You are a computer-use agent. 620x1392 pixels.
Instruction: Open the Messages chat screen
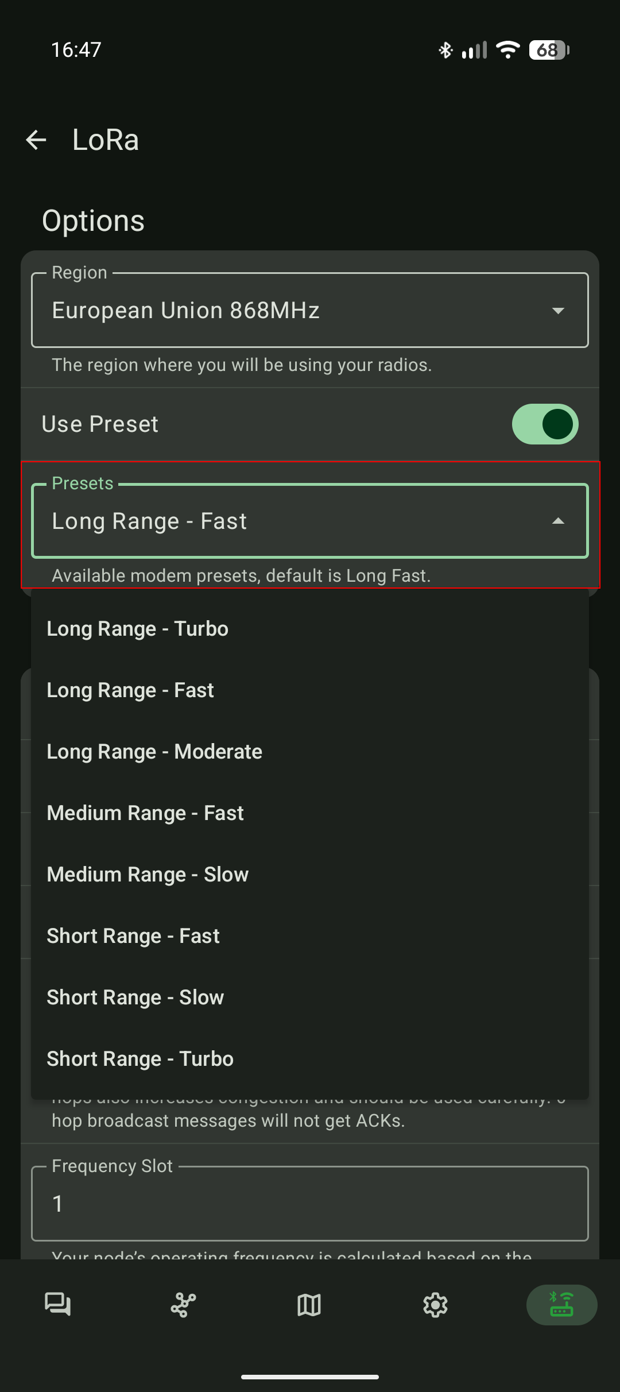click(x=57, y=1305)
